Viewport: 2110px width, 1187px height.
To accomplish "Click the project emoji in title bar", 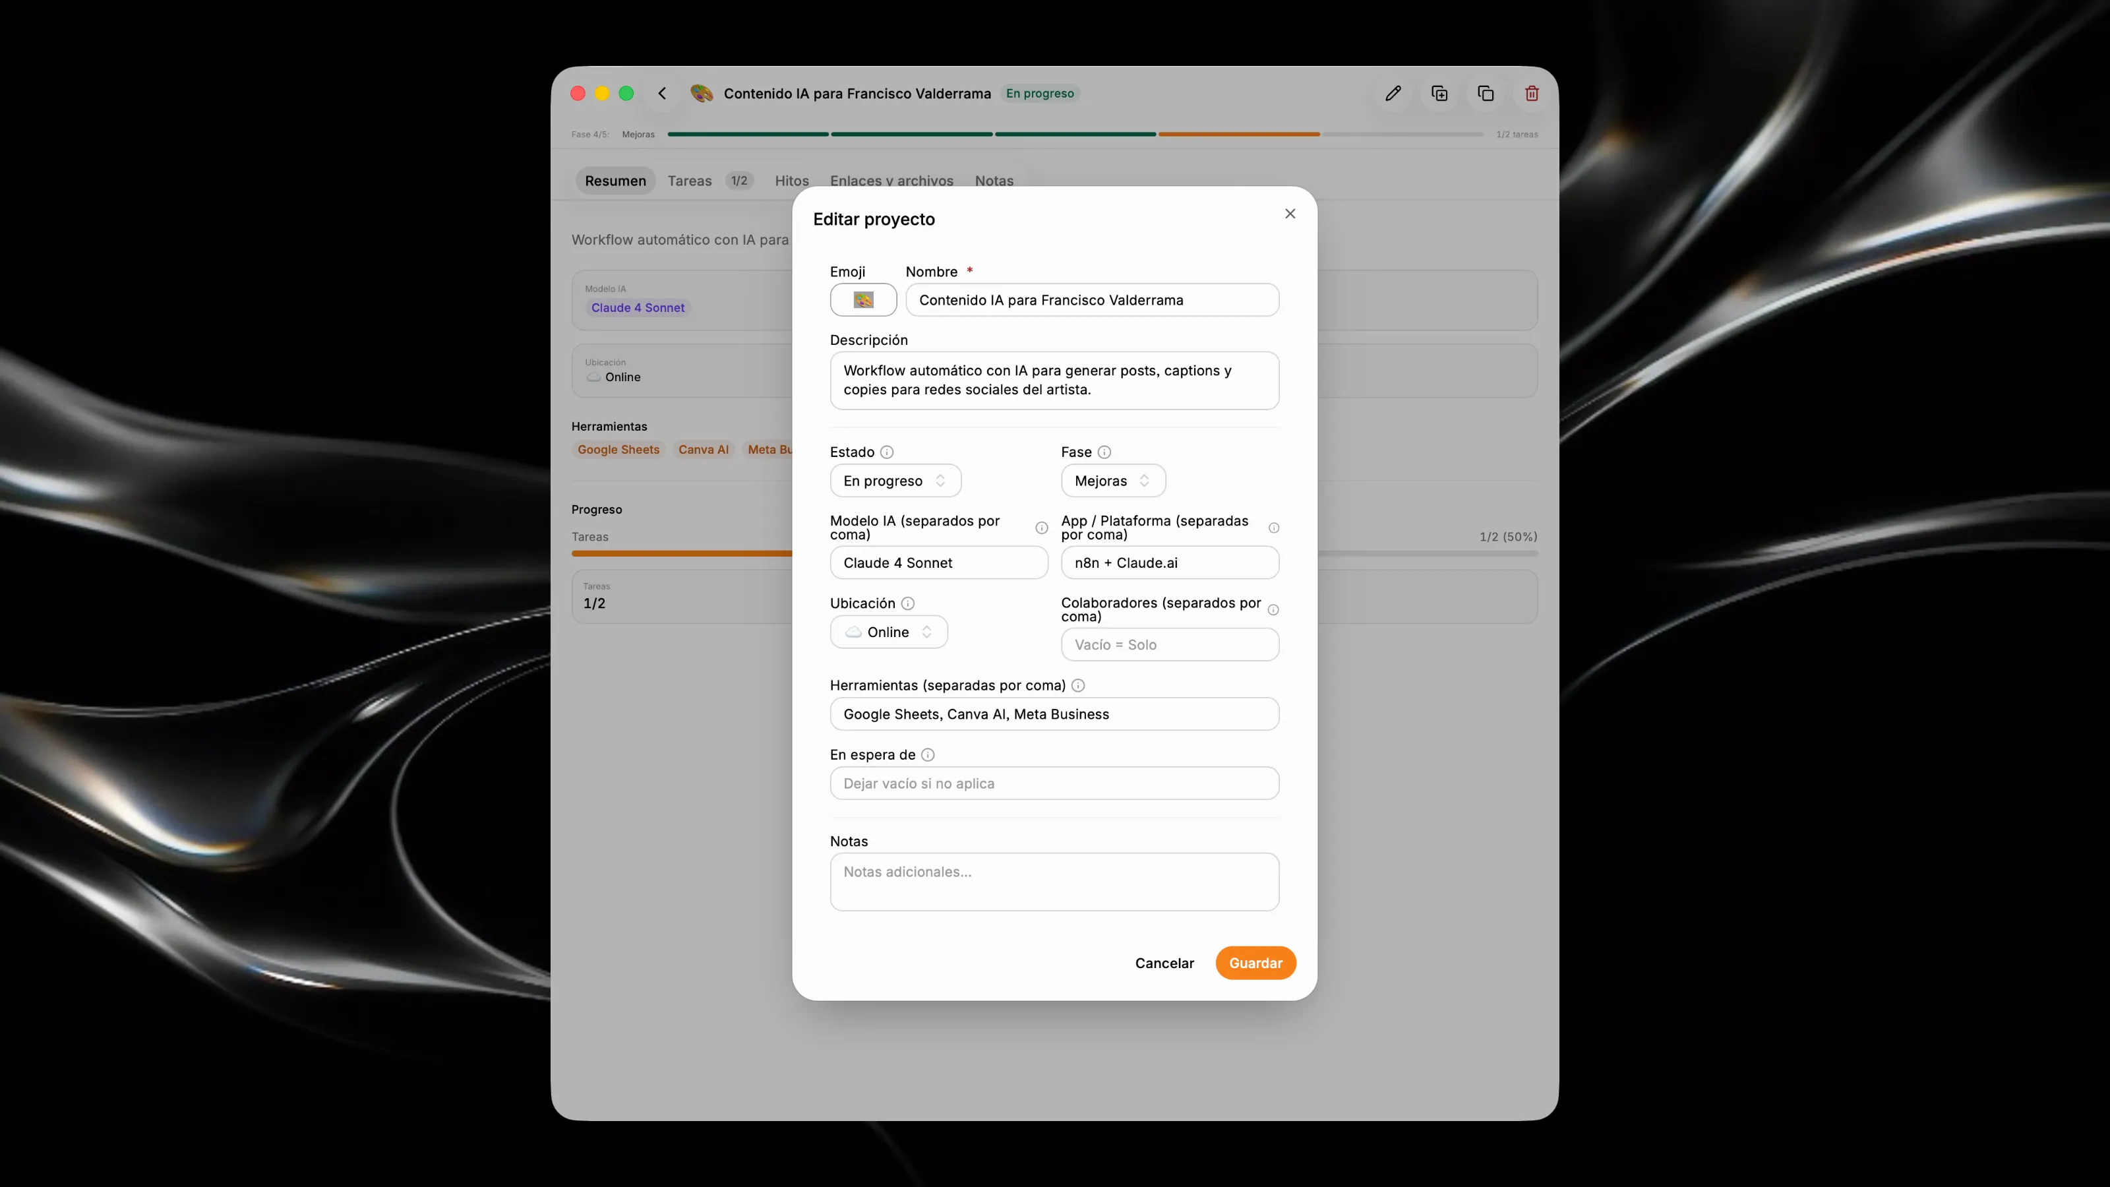I will click(x=701, y=94).
